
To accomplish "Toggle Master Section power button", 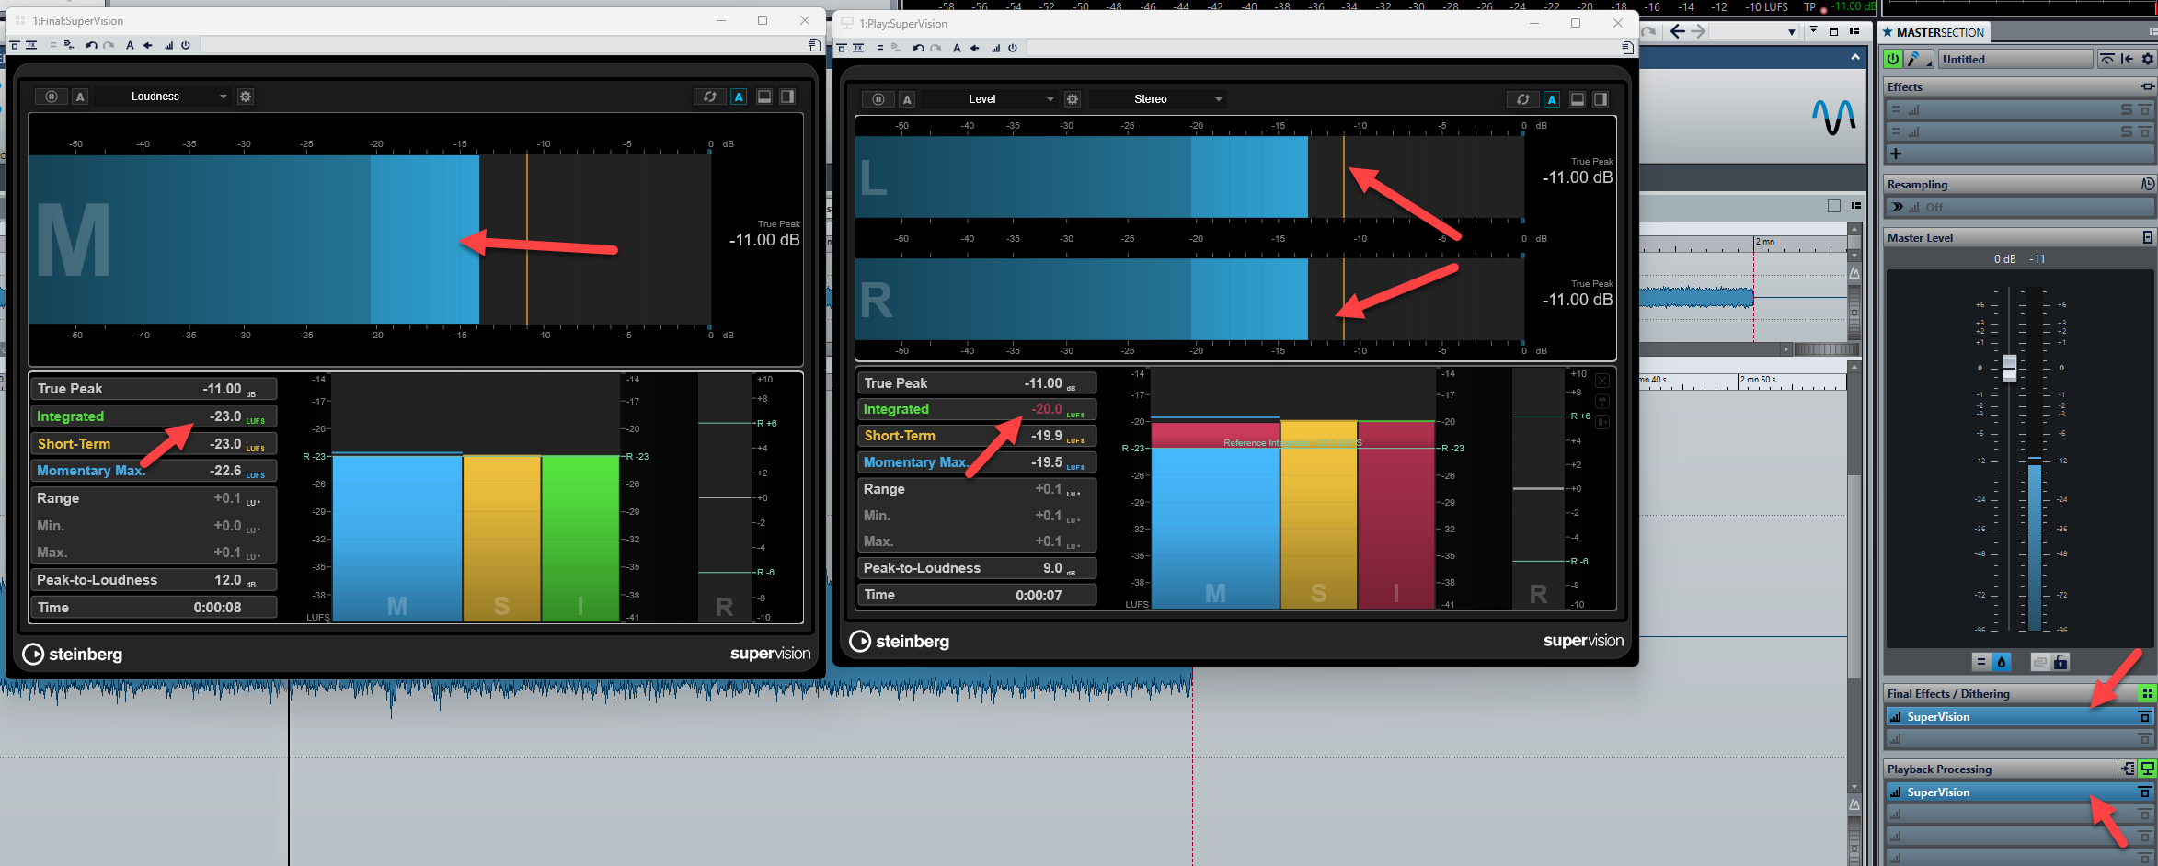I will pyautogui.click(x=1893, y=59).
